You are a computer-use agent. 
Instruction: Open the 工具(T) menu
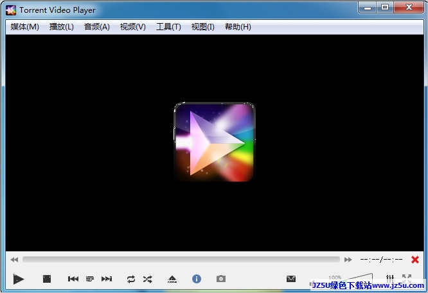coord(168,27)
